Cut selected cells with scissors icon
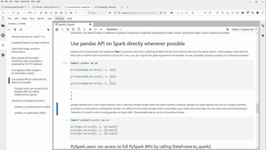The height and width of the screenshot is (150, 266). click(68, 30)
